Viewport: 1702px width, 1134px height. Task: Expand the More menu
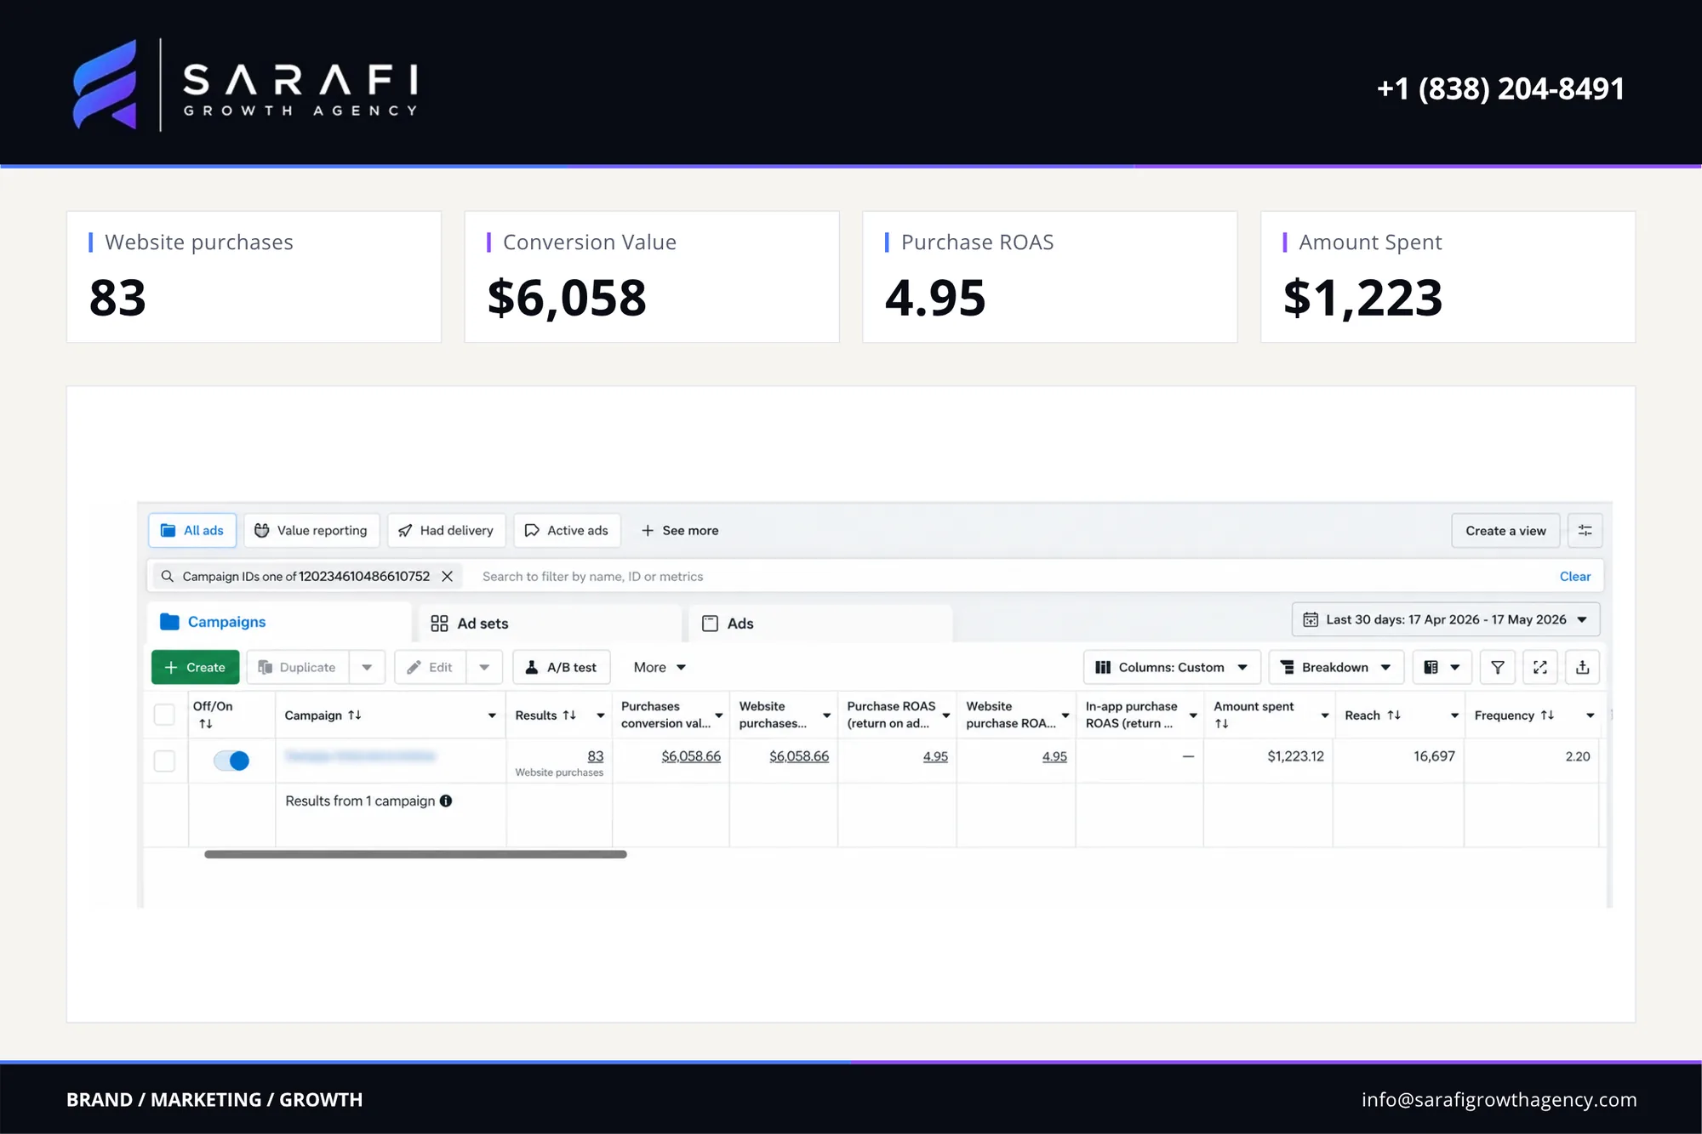click(660, 667)
